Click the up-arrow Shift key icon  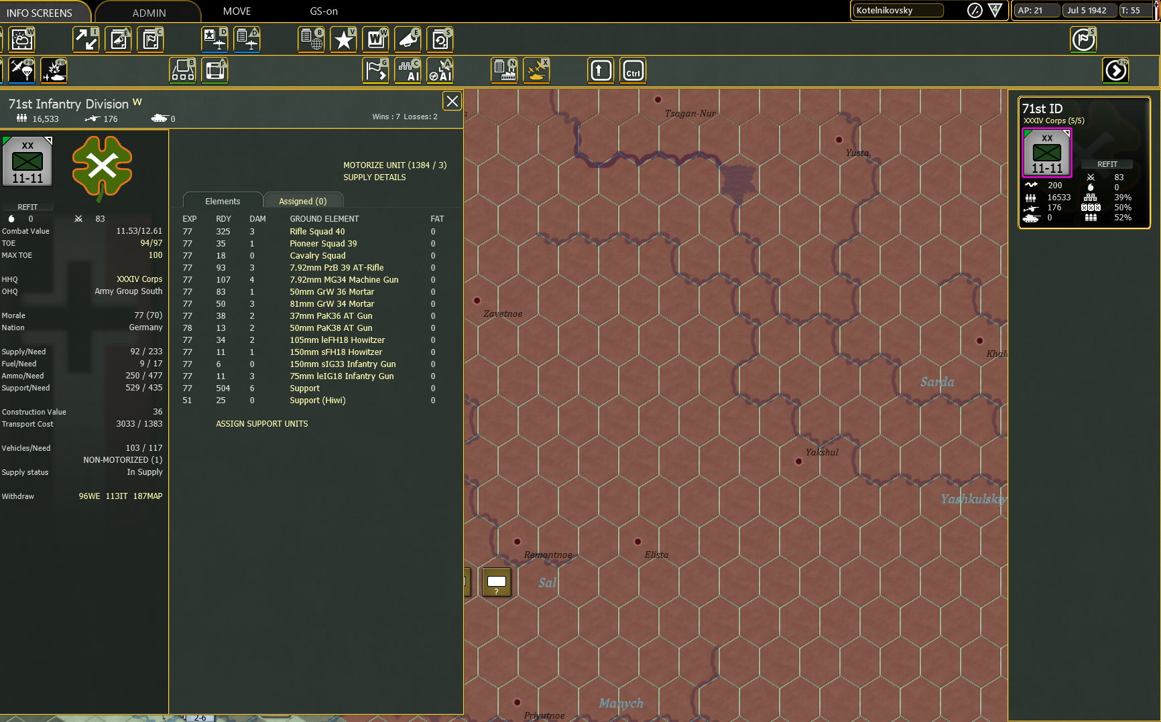(x=601, y=70)
